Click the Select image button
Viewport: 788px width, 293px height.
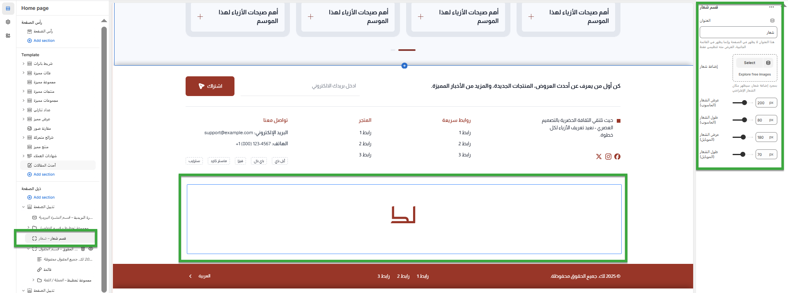(749, 63)
